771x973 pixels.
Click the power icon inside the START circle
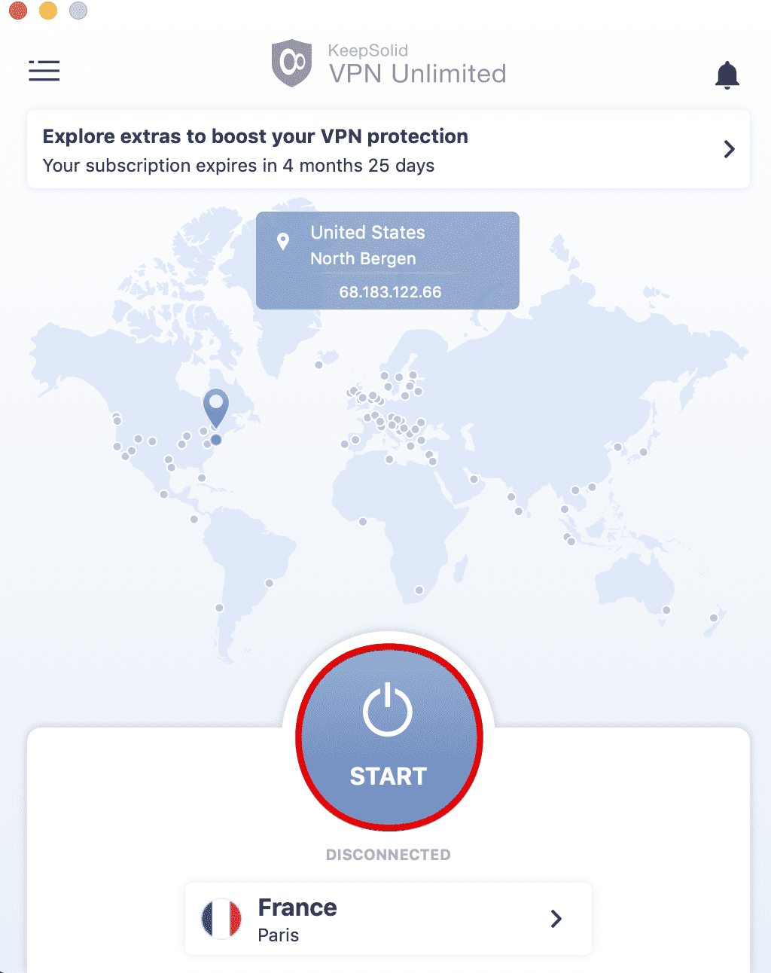click(389, 709)
